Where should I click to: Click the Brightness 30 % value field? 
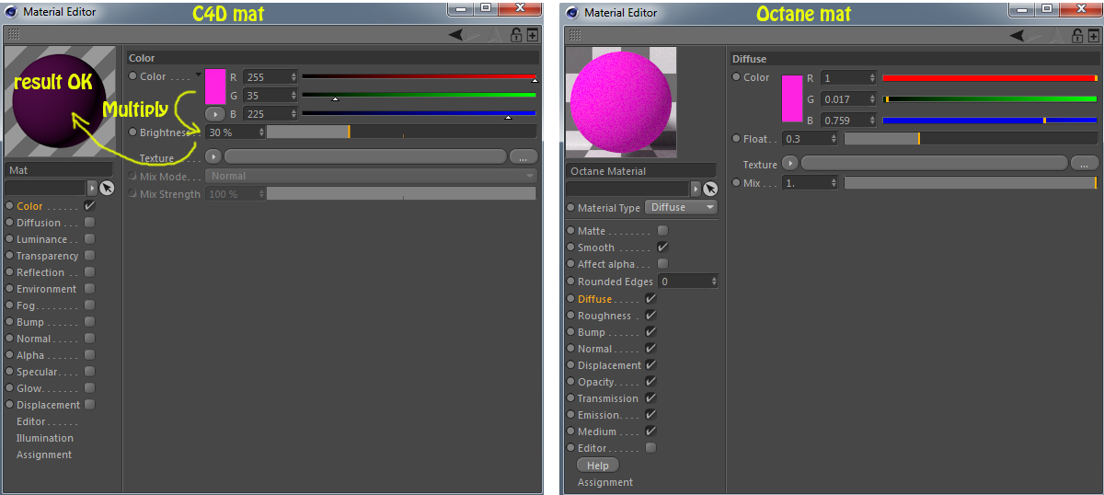tap(236, 132)
